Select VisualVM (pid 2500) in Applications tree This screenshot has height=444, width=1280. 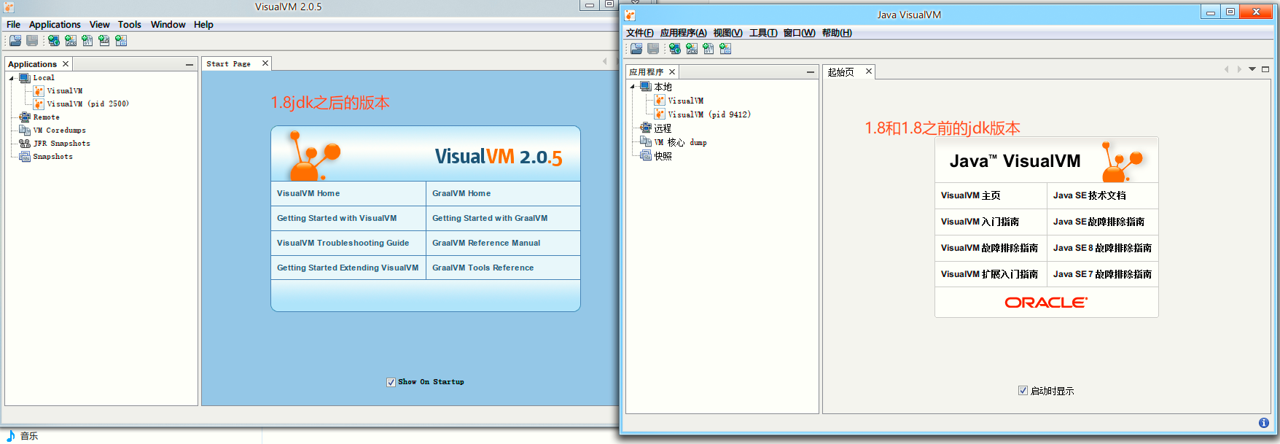[x=87, y=104]
